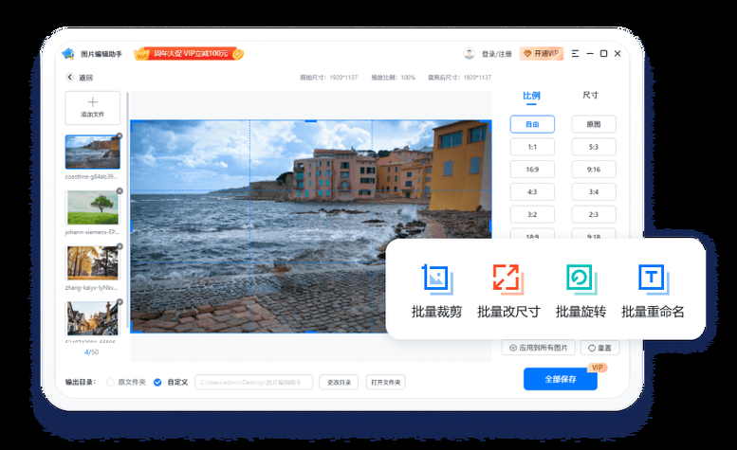The image size is (737, 450).
Task: Select the town street thumbnail at the list bottom
Action: (x=93, y=318)
